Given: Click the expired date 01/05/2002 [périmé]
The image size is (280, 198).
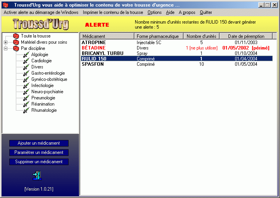Looking at the screenshot, I should tap(246, 48).
